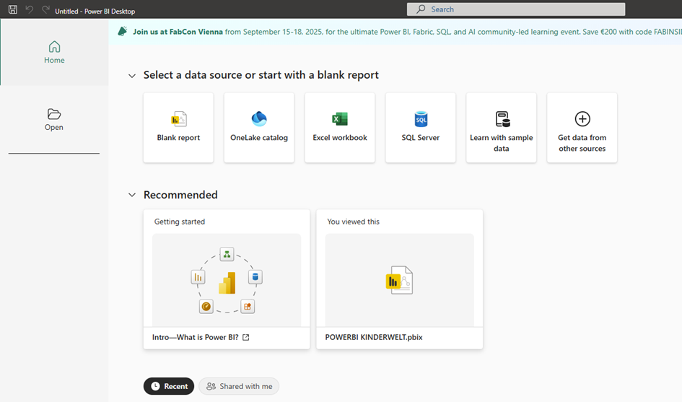The width and height of the screenshot is (682, 402).
Task: Click the 'Getting started' card heading
Action: pos(180,222)
